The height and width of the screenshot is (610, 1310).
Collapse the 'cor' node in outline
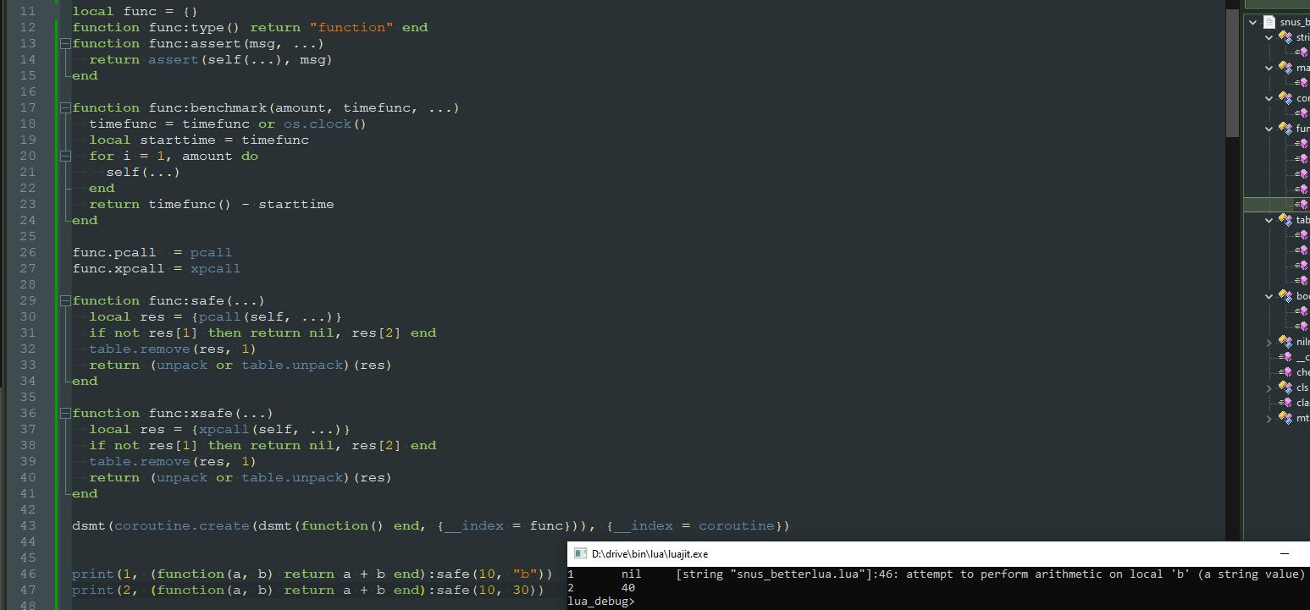pos(1269,98)
